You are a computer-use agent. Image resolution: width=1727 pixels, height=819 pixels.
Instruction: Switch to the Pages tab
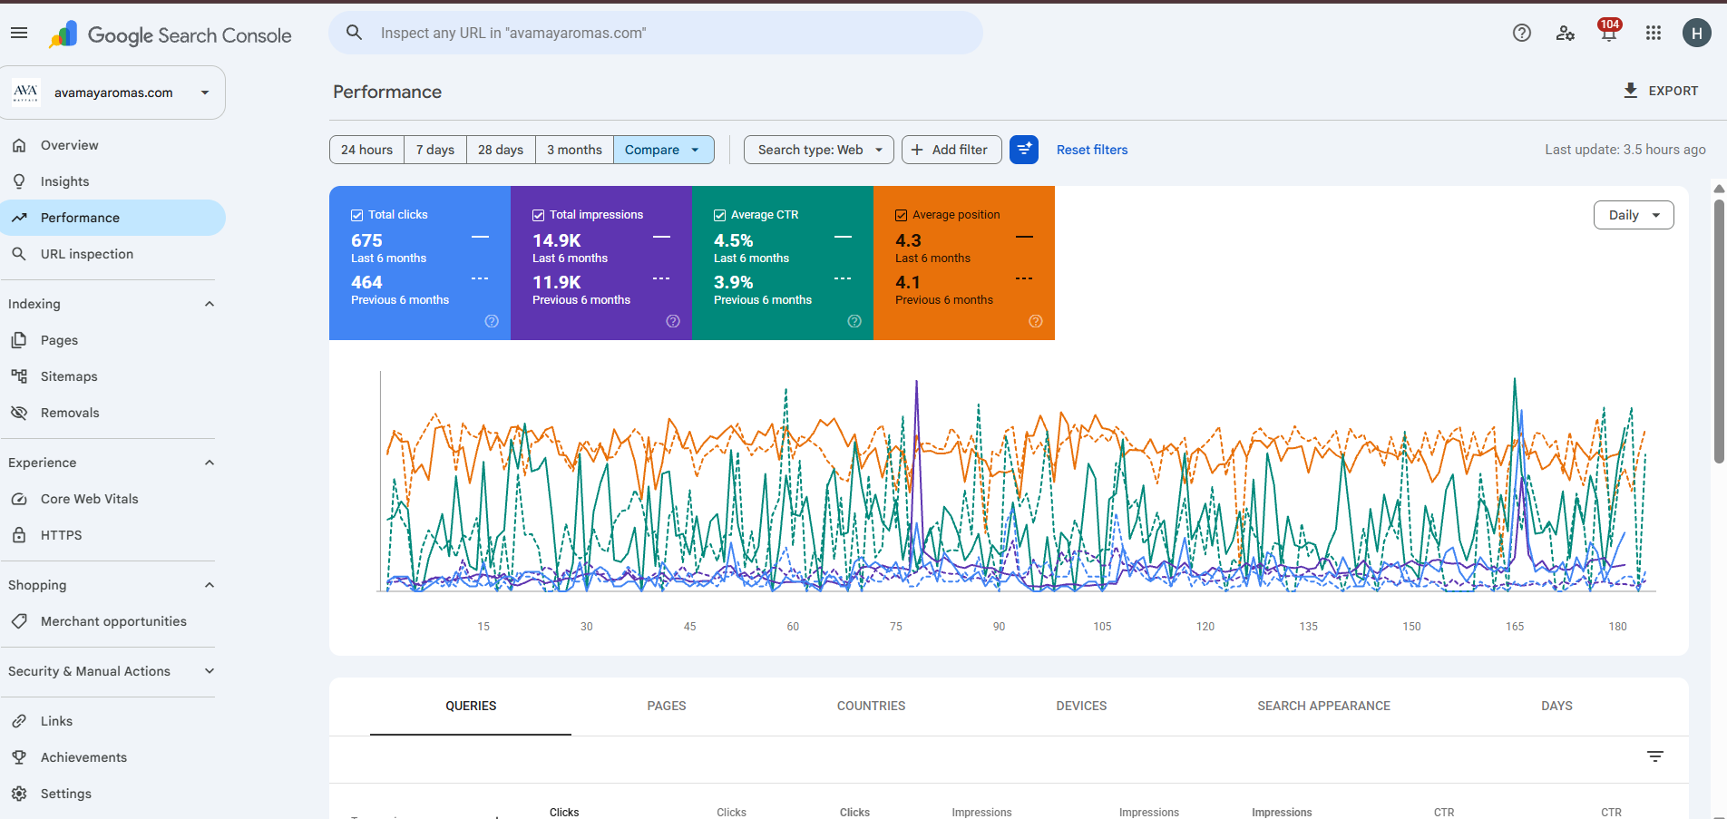point(667,706)
